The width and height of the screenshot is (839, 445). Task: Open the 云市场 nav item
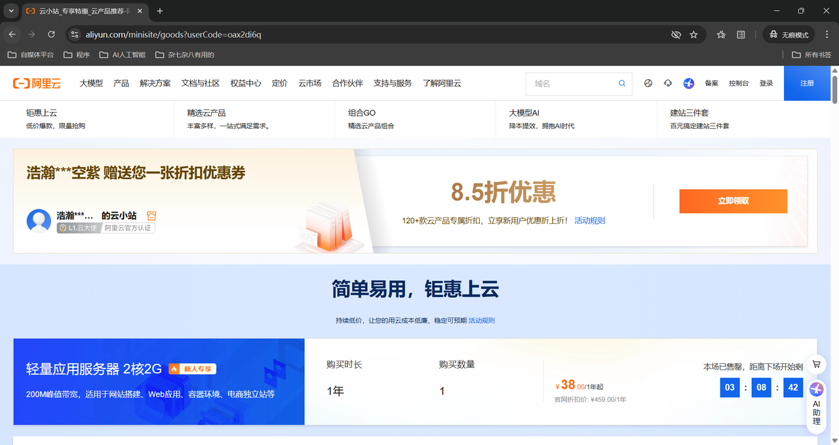(310, 83)
